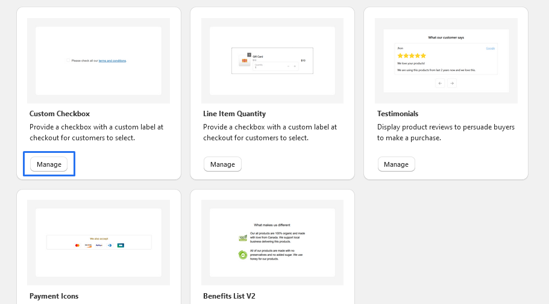Viewport: 549px width, 304px height.
Task: Select the Payment Icons card title
Action: pyautogui.click(x=54, y=296)
